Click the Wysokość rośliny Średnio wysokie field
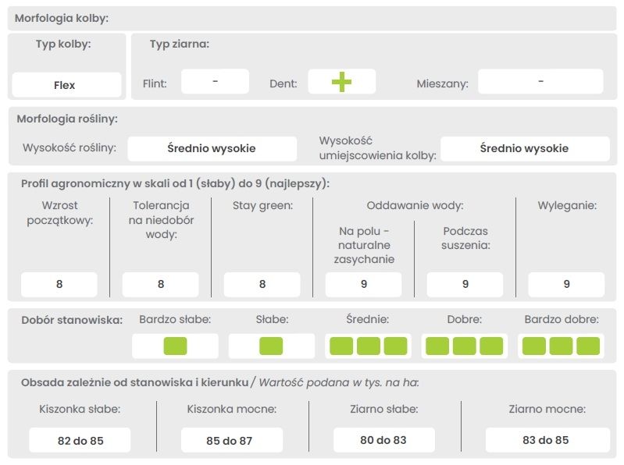The height and width of the screenshot is (465, 624). [212, 148]
